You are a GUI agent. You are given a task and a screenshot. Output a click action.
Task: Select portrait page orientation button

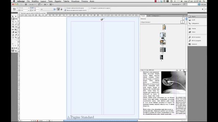click(x=58, y=9)
